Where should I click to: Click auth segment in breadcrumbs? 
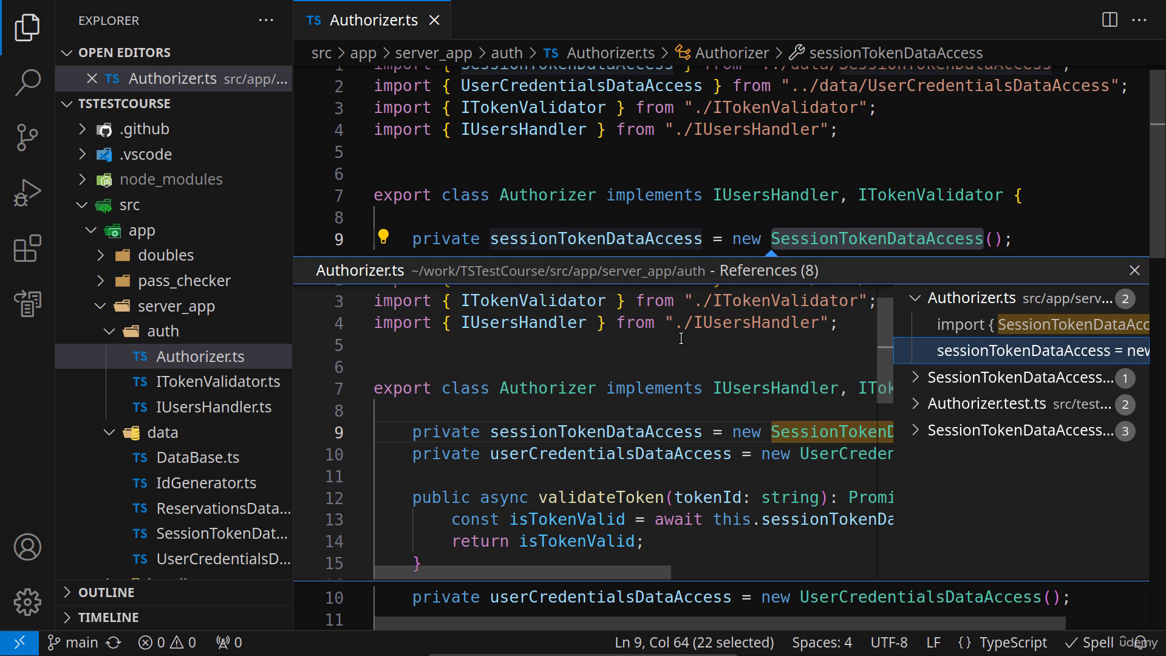506,53
